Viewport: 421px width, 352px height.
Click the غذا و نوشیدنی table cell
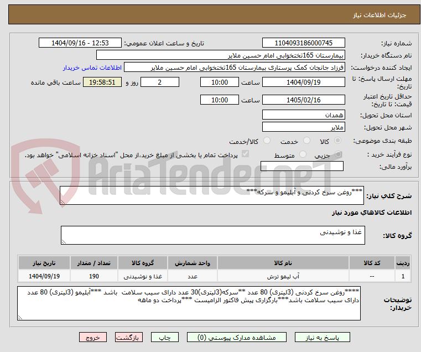143,276
